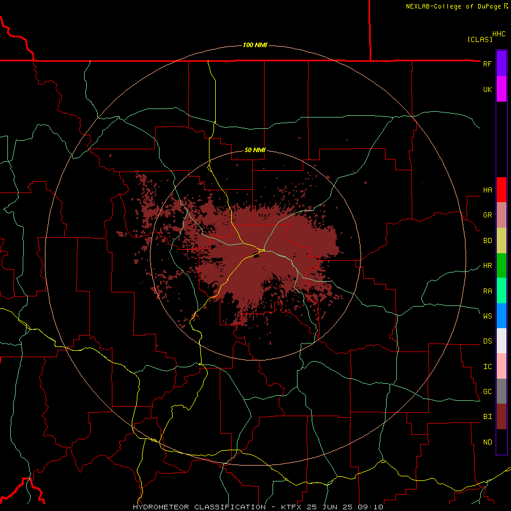This screenshot has height=511, width=511.
Task: Click the GR legend label
Action: [x=488, y=215]
